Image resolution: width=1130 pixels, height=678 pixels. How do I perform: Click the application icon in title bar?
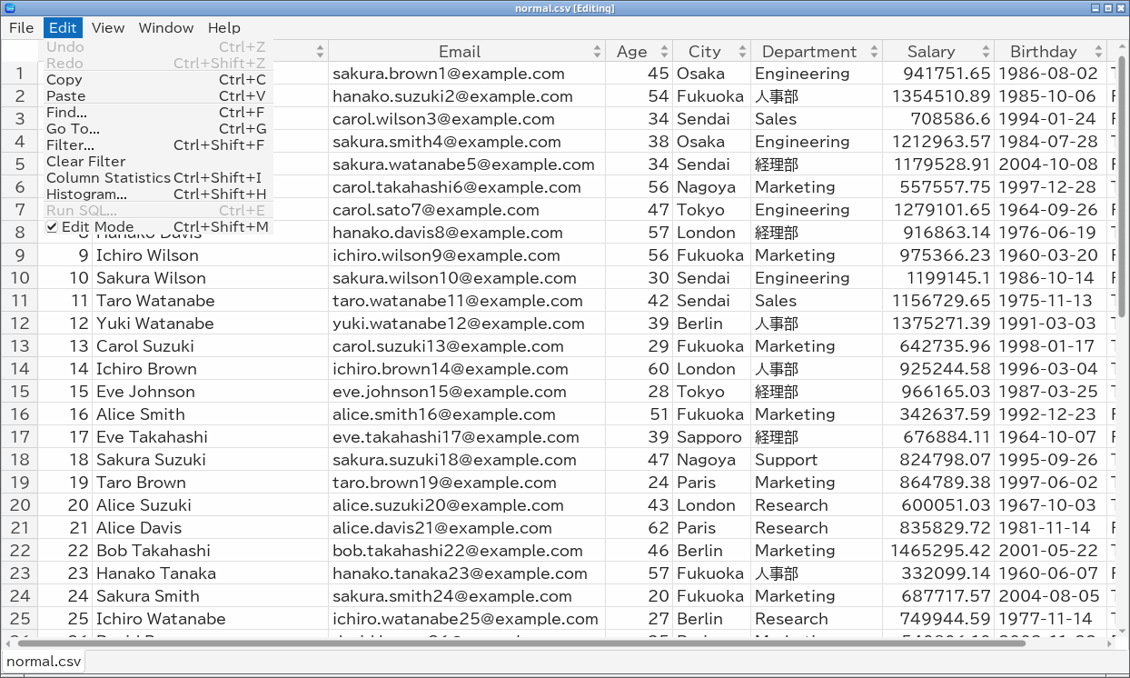point(9,8)
